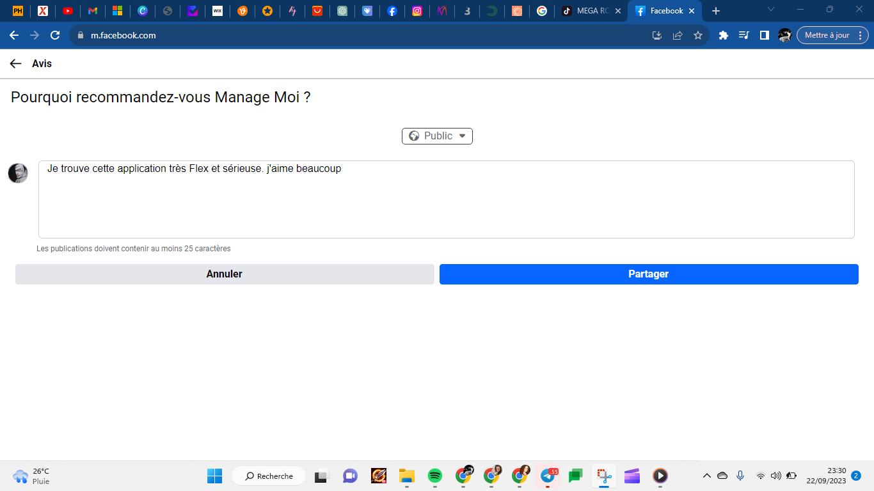Viewport: 874px width, 491px height.
Task: Open the browser extensions puzzle icon
Action: coord(724,36)
